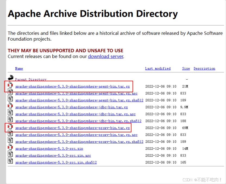Open the agent-bin.tar.gz.sha512 checksum link
Screen dimensions: 226x184
[79, 100]
